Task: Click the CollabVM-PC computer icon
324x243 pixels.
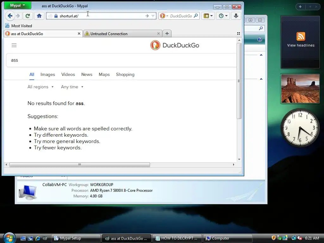Action: point(28,192)
